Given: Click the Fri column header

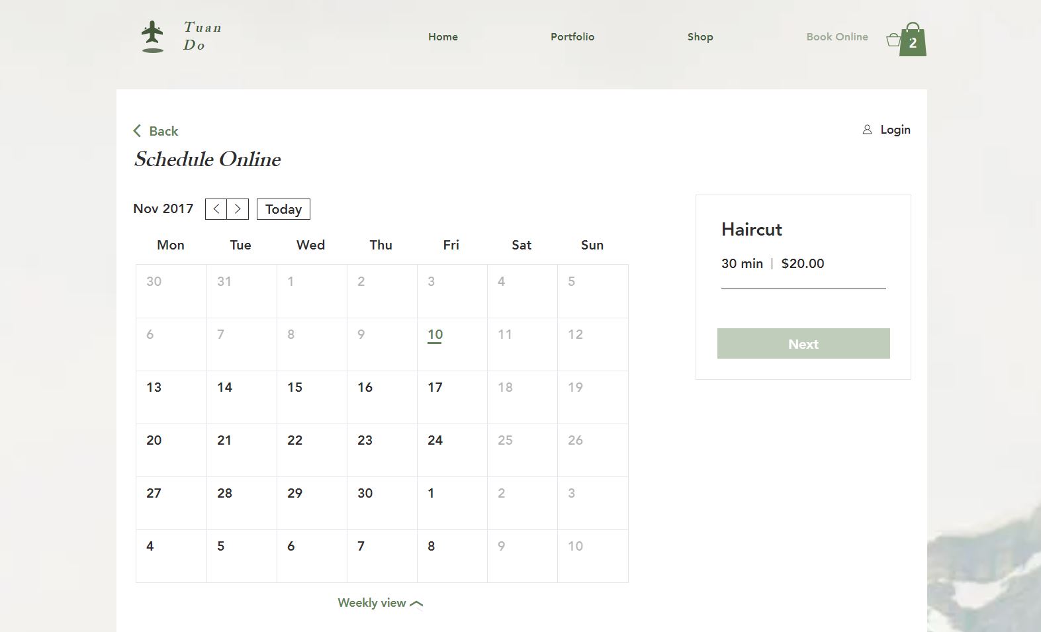Looking at the screenshot, I should click(x=451, y=245).
